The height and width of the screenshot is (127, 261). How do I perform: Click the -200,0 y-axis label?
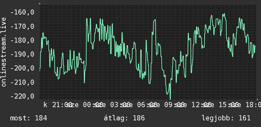[x=22, y=68]
